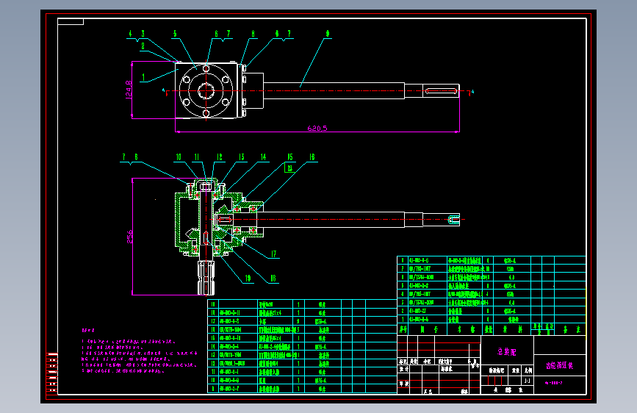This screenshot has width=637, height=413.
Task: Click balloon label 5 on top view
Action: [x=175, y=34]
